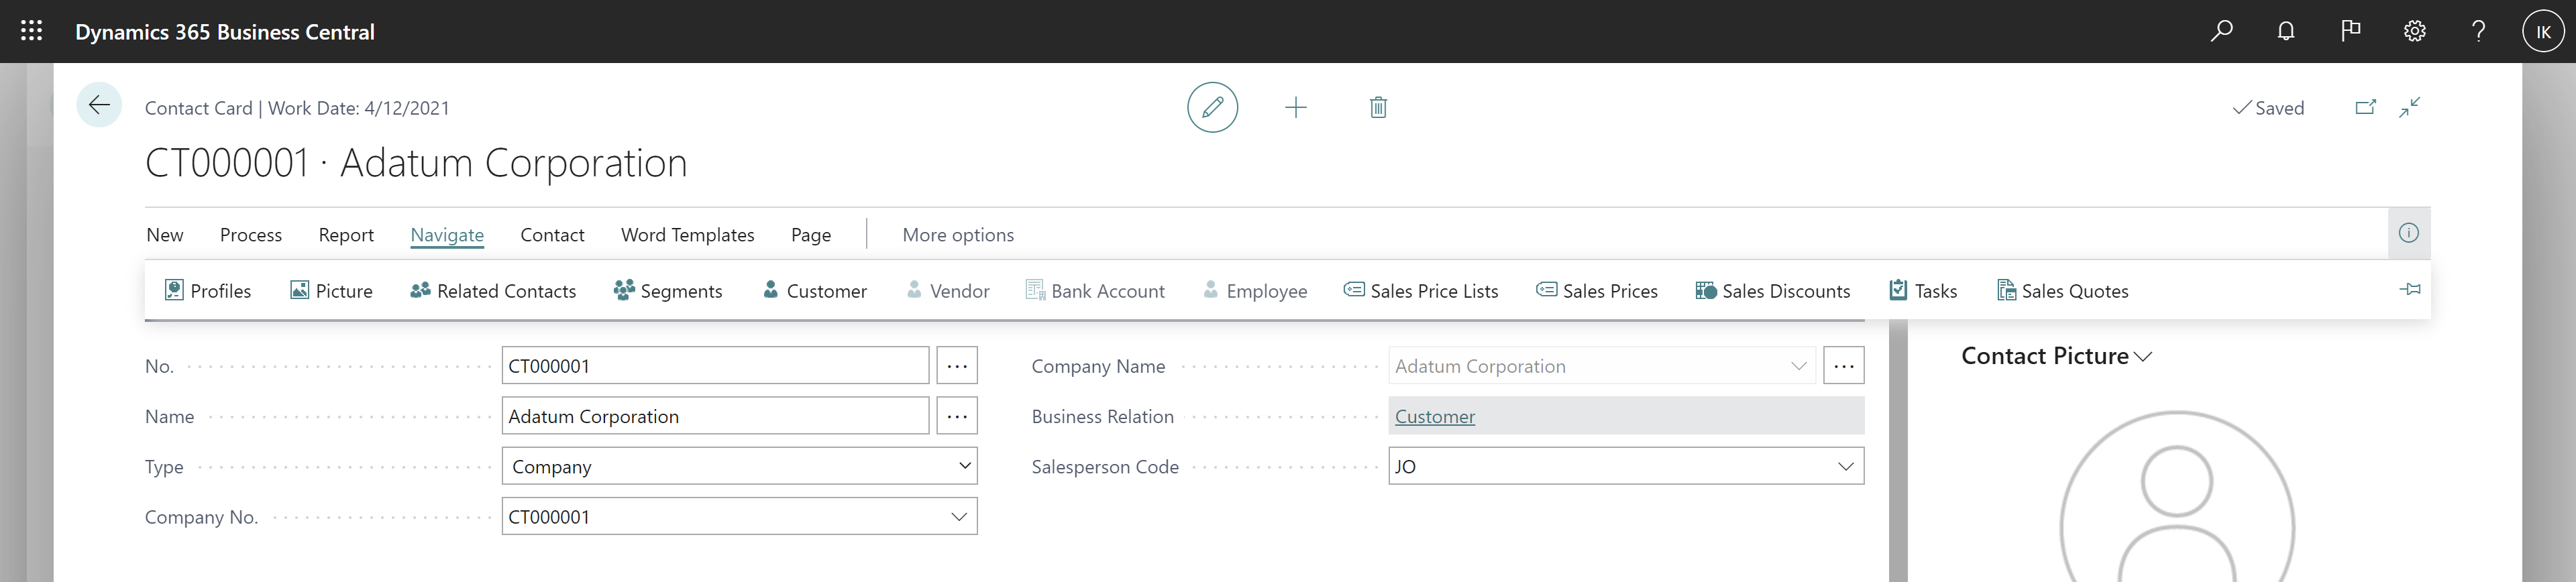Viewport: 2576px width, 582px height.
Task: Open the Salesperson Code dropdown
Action: pos(1845,466)
